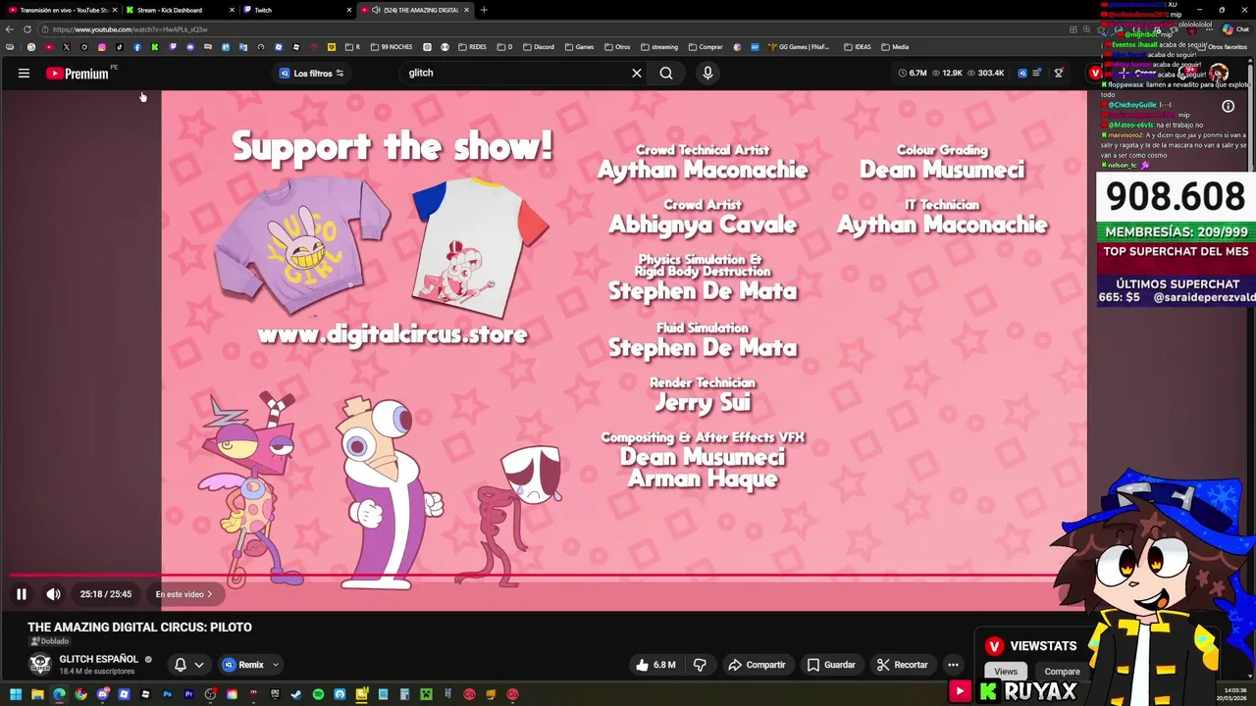Open the Kick bookmark icon

[154, 47]
